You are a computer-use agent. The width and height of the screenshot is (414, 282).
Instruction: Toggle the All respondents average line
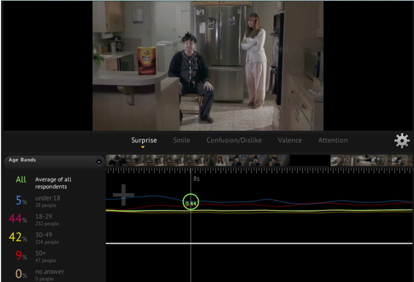44,183
